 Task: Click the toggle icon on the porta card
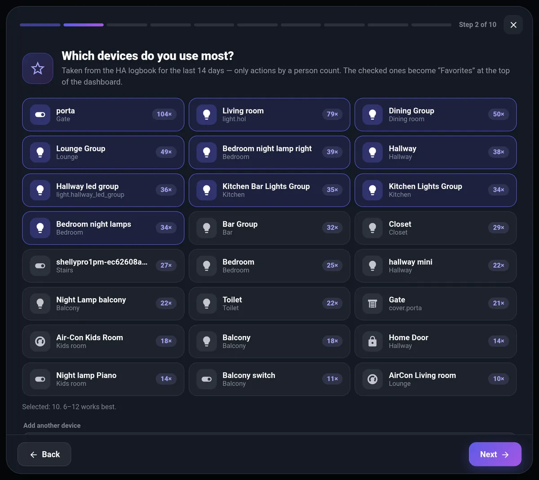click(x=40, y=115)
